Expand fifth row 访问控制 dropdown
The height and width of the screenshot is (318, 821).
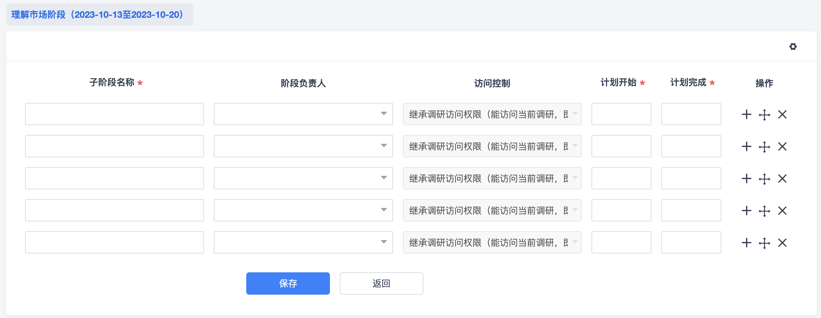tap(492, 242)
